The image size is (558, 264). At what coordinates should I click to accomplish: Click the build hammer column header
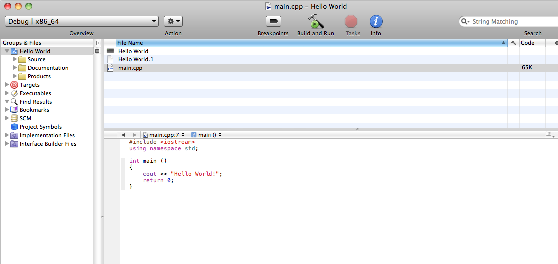(513, 43)
